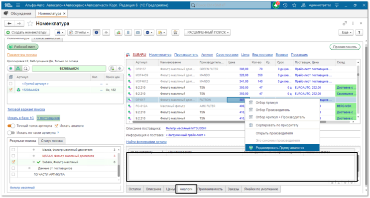Copy link to this page icon
Screen dimensions: 370x198
tap(345, 23)
